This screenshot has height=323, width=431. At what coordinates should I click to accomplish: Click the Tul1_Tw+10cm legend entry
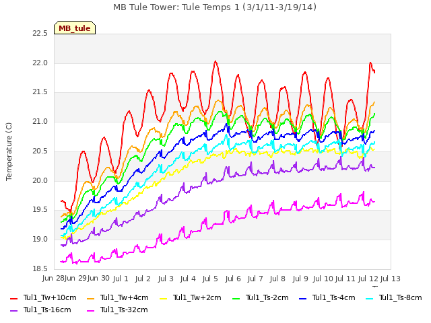43,297
